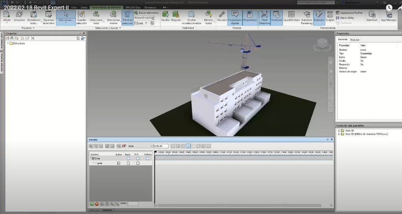402x214 pixels.
Task: Enable the Bucle checkbox for Grúa scene
Action: (128, 158)
